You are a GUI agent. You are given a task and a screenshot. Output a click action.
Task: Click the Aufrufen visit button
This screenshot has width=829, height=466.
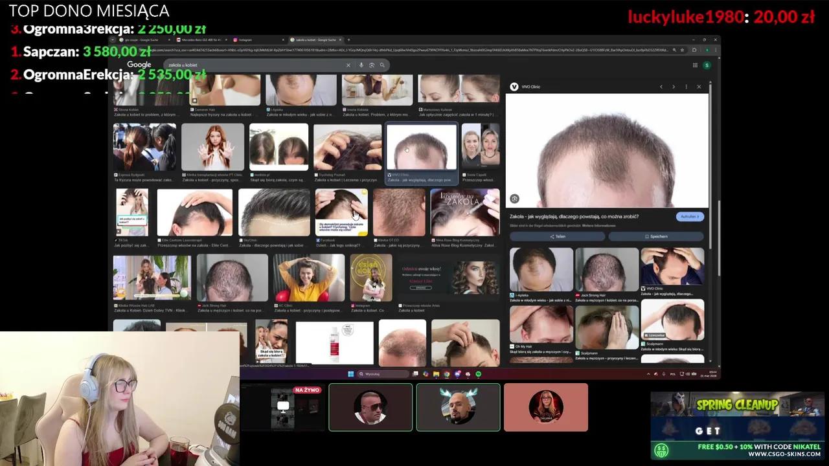690,217
